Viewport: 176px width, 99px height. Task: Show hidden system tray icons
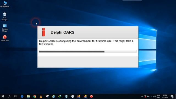coord(142,97)
